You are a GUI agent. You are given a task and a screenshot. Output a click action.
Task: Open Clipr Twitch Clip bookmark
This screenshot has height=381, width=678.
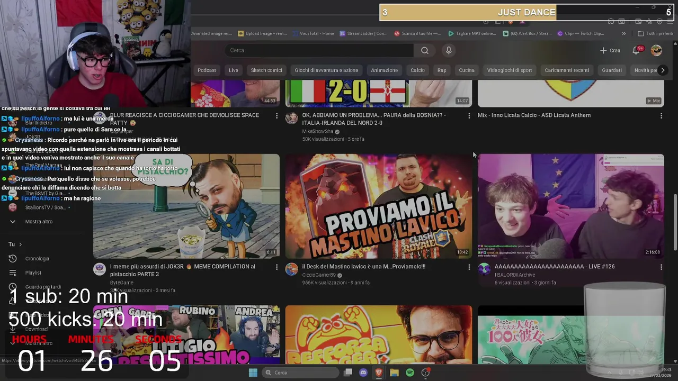(581, 33)
